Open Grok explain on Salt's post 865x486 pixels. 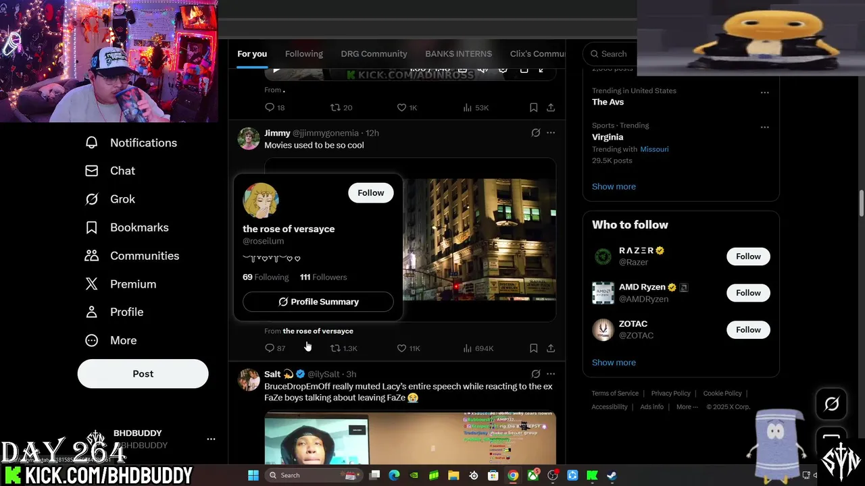(x=536, y=374)
